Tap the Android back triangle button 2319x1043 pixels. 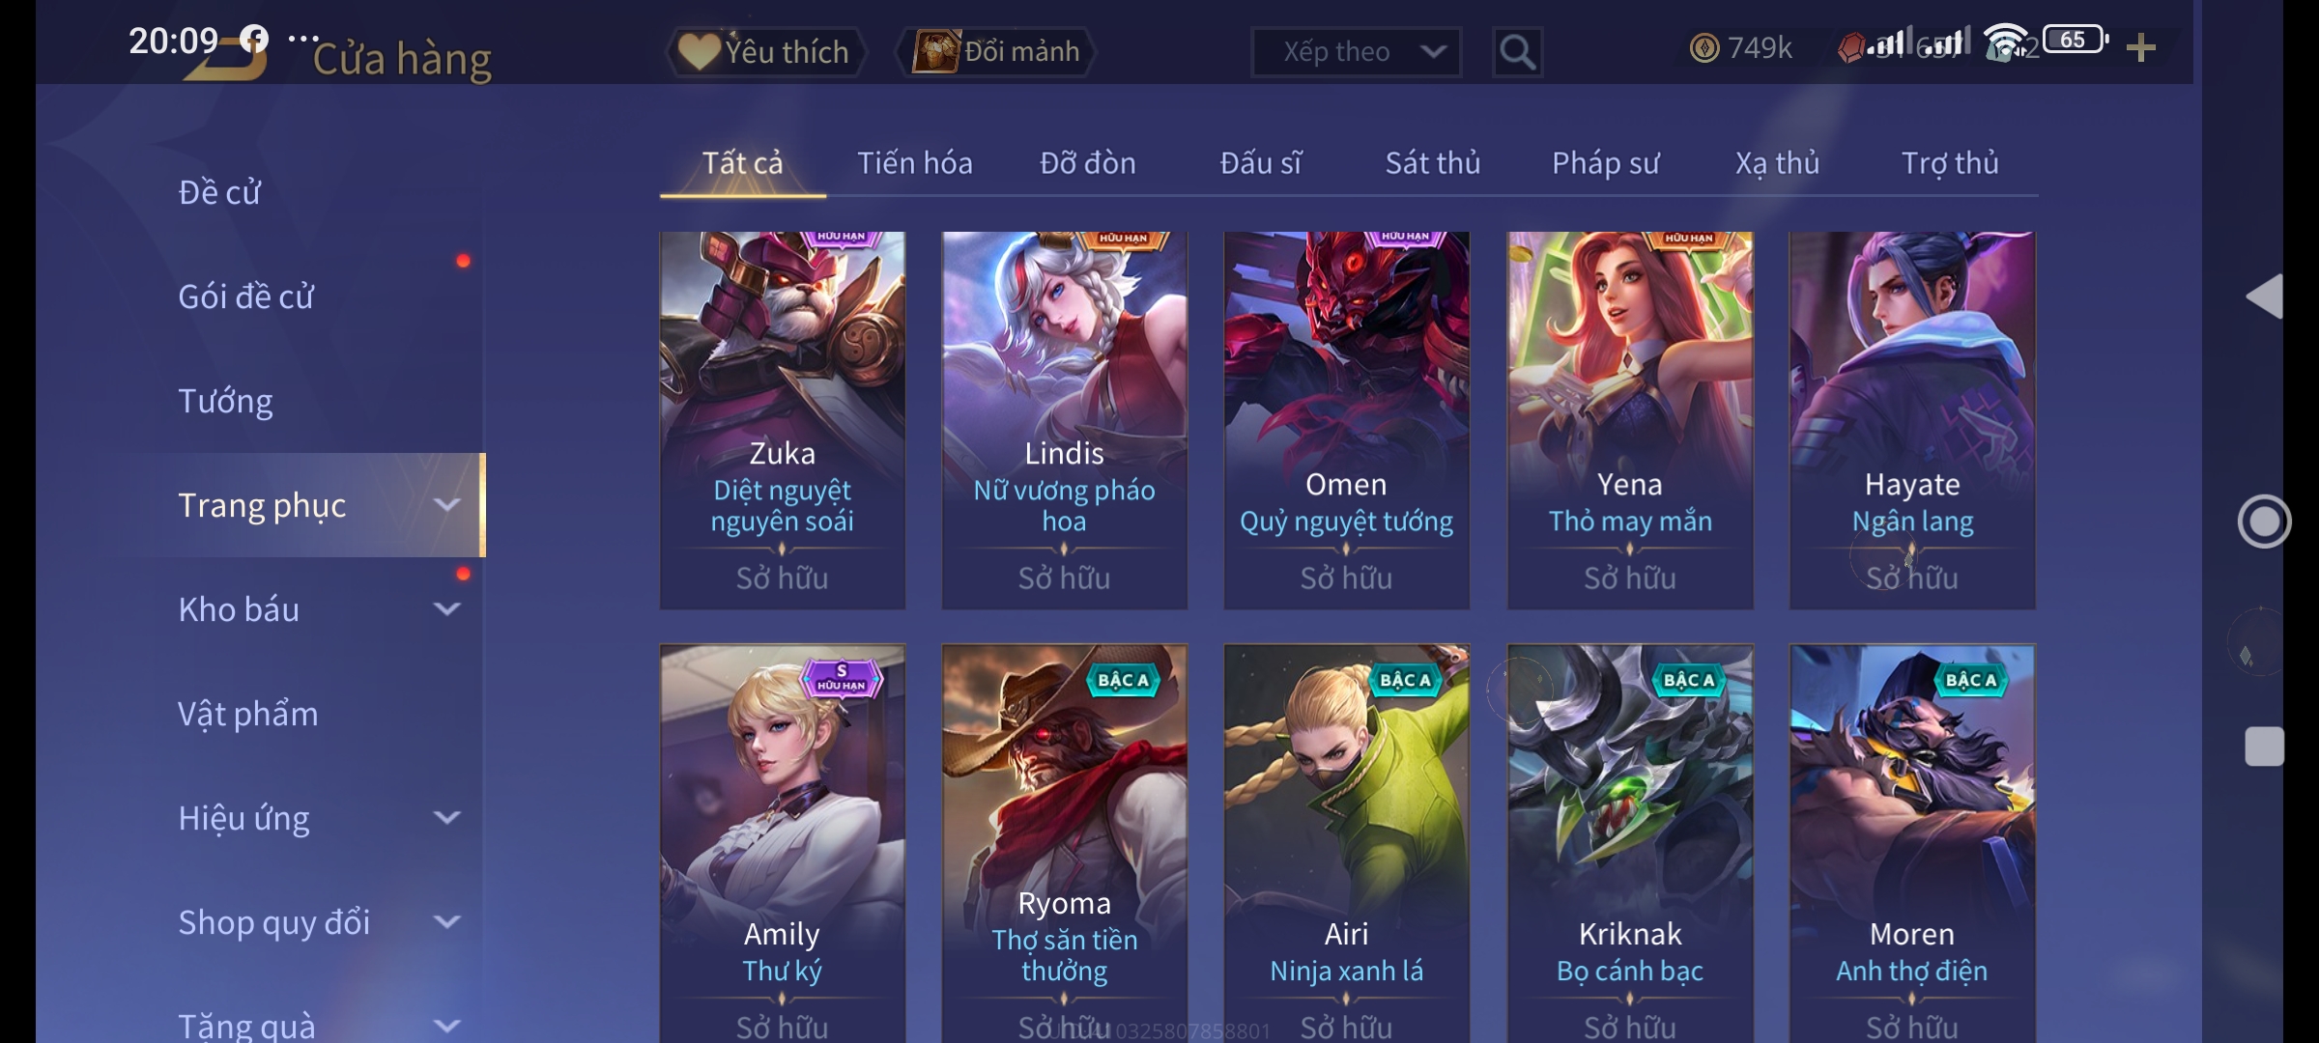tap(2264, 296)
